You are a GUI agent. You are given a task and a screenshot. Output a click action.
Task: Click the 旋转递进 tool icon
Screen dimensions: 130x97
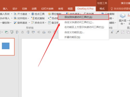tap(15, 23)
